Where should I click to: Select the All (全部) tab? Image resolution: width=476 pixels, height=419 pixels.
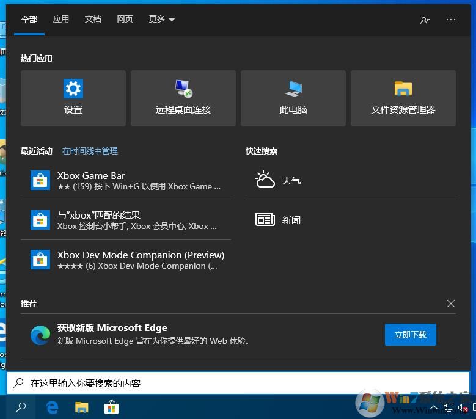click(x=29, y=20)
